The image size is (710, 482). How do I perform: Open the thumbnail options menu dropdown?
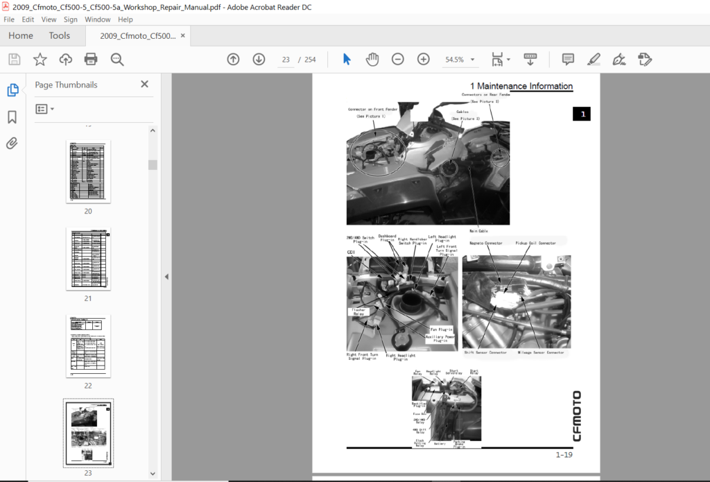point(45,109)
